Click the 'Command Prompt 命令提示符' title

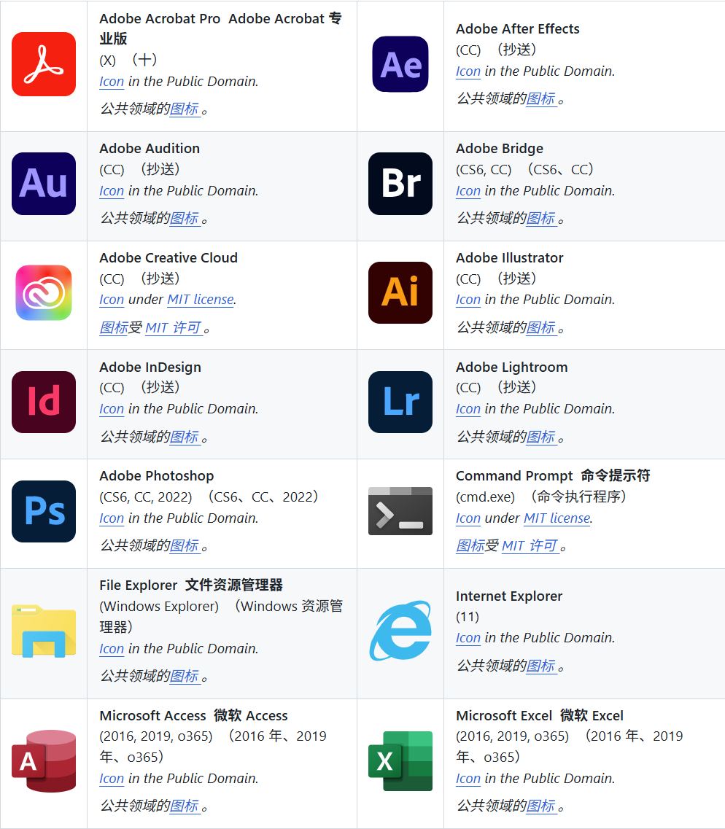click(x=553, y=476)
